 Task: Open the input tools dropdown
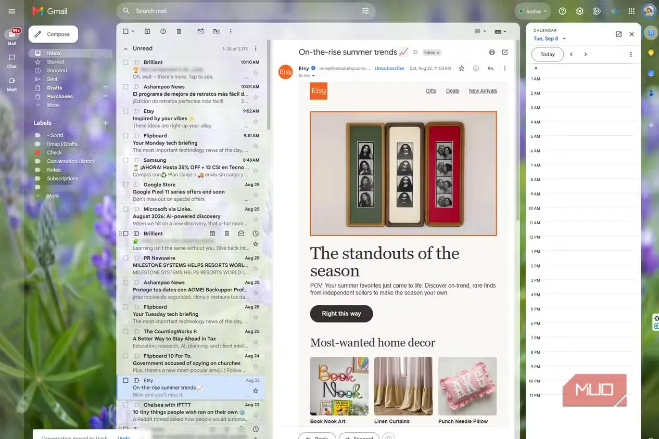[x=500, y=31]
